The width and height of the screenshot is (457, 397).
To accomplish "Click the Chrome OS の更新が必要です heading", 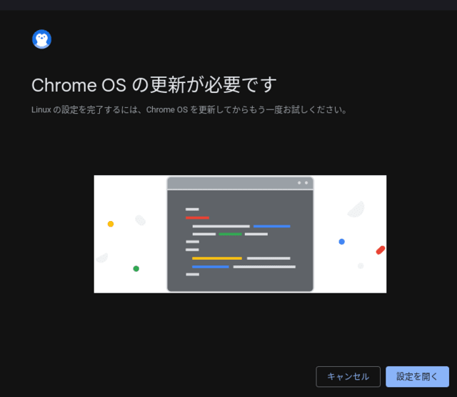I will (x=154, y=85).
